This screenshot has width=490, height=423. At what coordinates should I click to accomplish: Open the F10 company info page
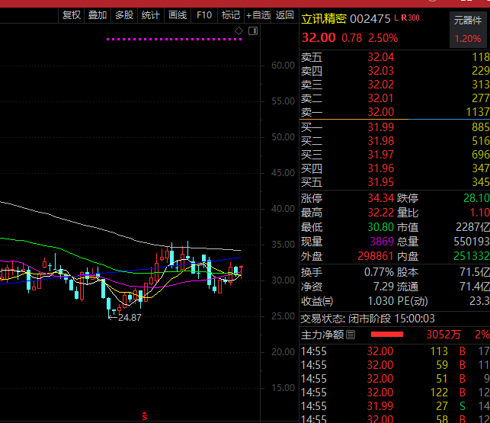pos(203,14)
